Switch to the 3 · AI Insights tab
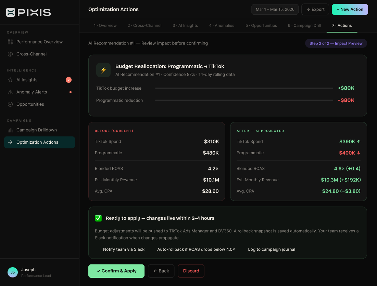377x286 pixels. (x=185, y=26)
